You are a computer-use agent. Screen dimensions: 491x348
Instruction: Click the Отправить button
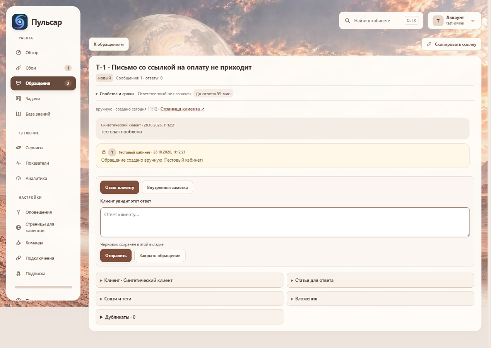pos(116,256)
